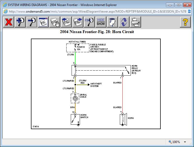Open the figure window view icon

tap(43, 22)
